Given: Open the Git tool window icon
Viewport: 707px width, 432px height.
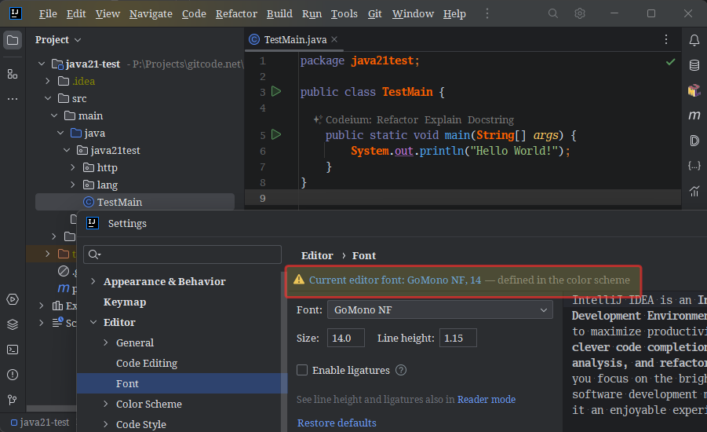Looking at the screenshot, I should click(x=12, y=400).
